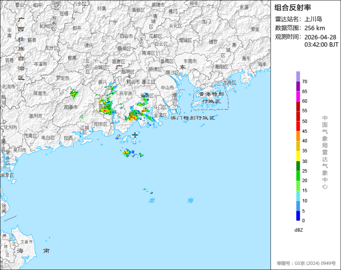Click the 从化区 map label
Viewport: 341px width, 270px height.
(x=176, y=26)
